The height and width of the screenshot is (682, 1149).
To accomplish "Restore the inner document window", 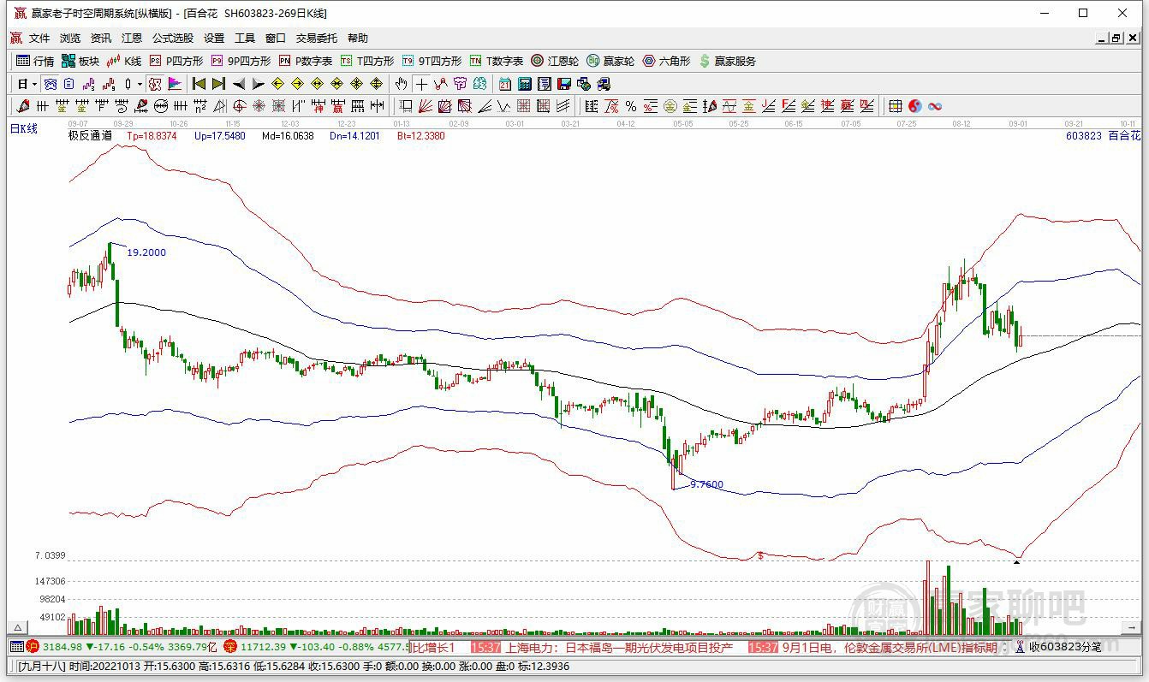I will [x=1116, y=38].
